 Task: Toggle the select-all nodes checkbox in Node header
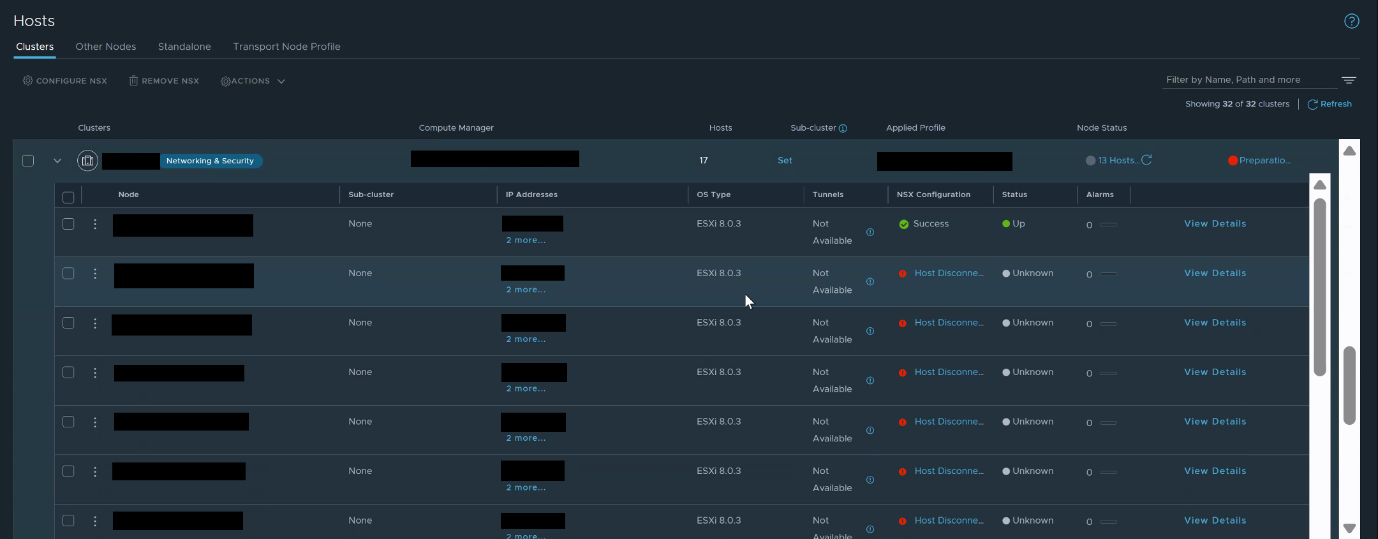pos(68,197)
